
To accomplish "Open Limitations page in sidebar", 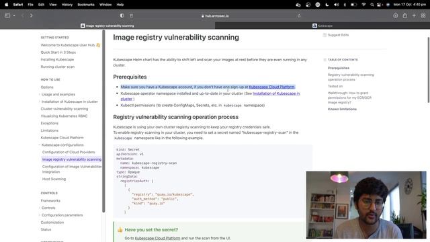I will [49, 130].
